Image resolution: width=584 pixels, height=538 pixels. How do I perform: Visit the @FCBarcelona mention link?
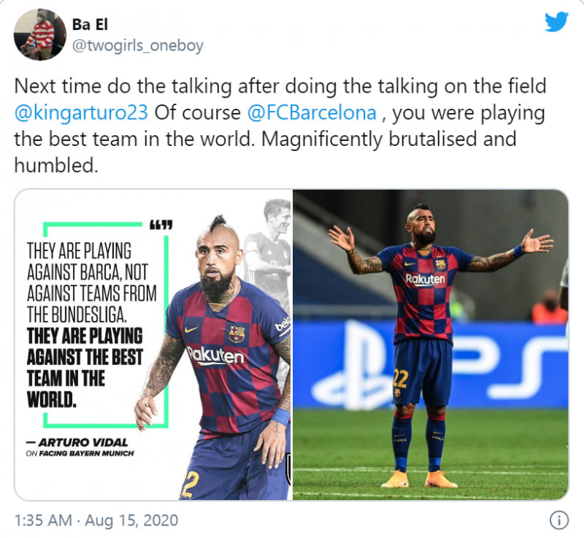coord(312,112)
